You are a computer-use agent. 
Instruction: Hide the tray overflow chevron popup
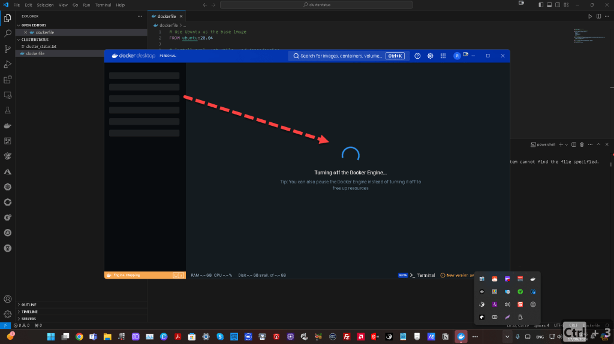[x=507, y=337]
